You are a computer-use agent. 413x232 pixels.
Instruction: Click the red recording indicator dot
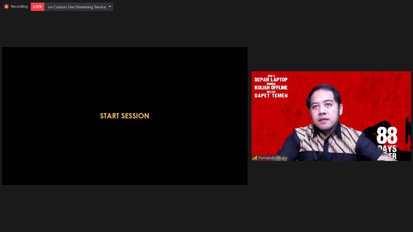click(6, 6)
